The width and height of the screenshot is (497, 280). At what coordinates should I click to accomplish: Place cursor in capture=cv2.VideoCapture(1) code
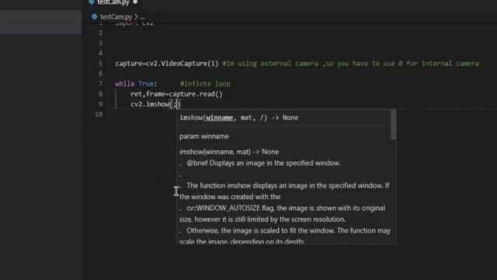click(x=167, y=64)
